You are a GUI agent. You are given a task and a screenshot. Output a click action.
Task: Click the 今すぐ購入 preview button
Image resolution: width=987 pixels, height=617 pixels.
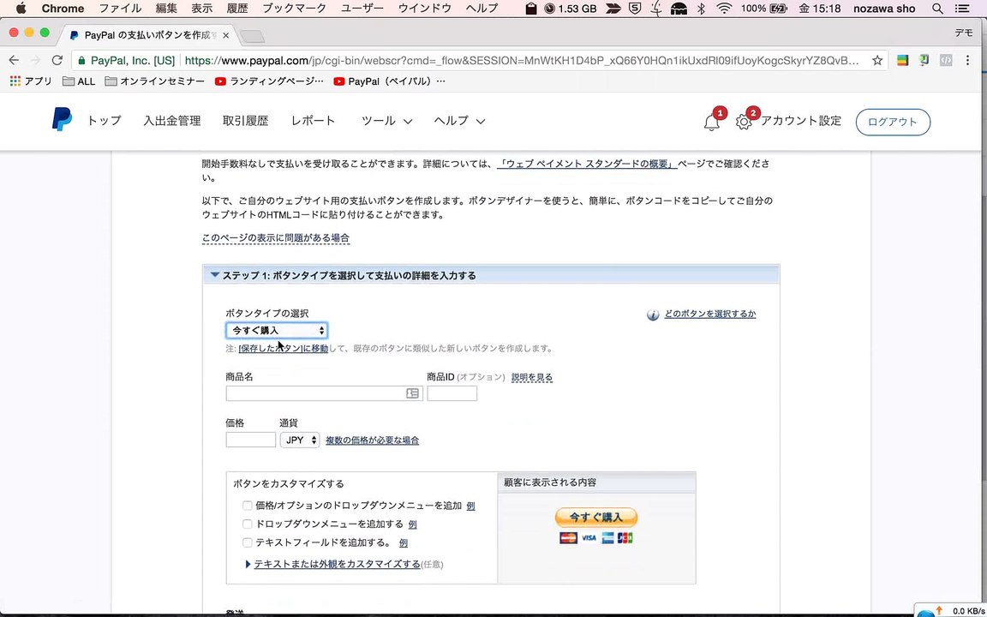[x=596, y=518]
